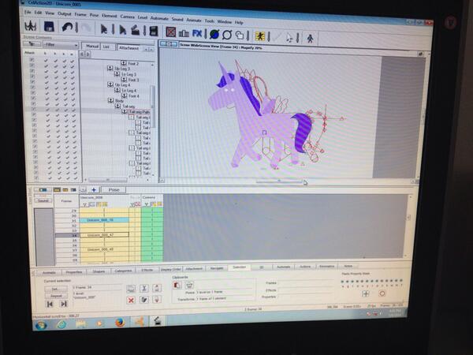Viewport: 473px width, 355px height.
Task: Click the yellow stick figure icon
Action: coord(259,36)
